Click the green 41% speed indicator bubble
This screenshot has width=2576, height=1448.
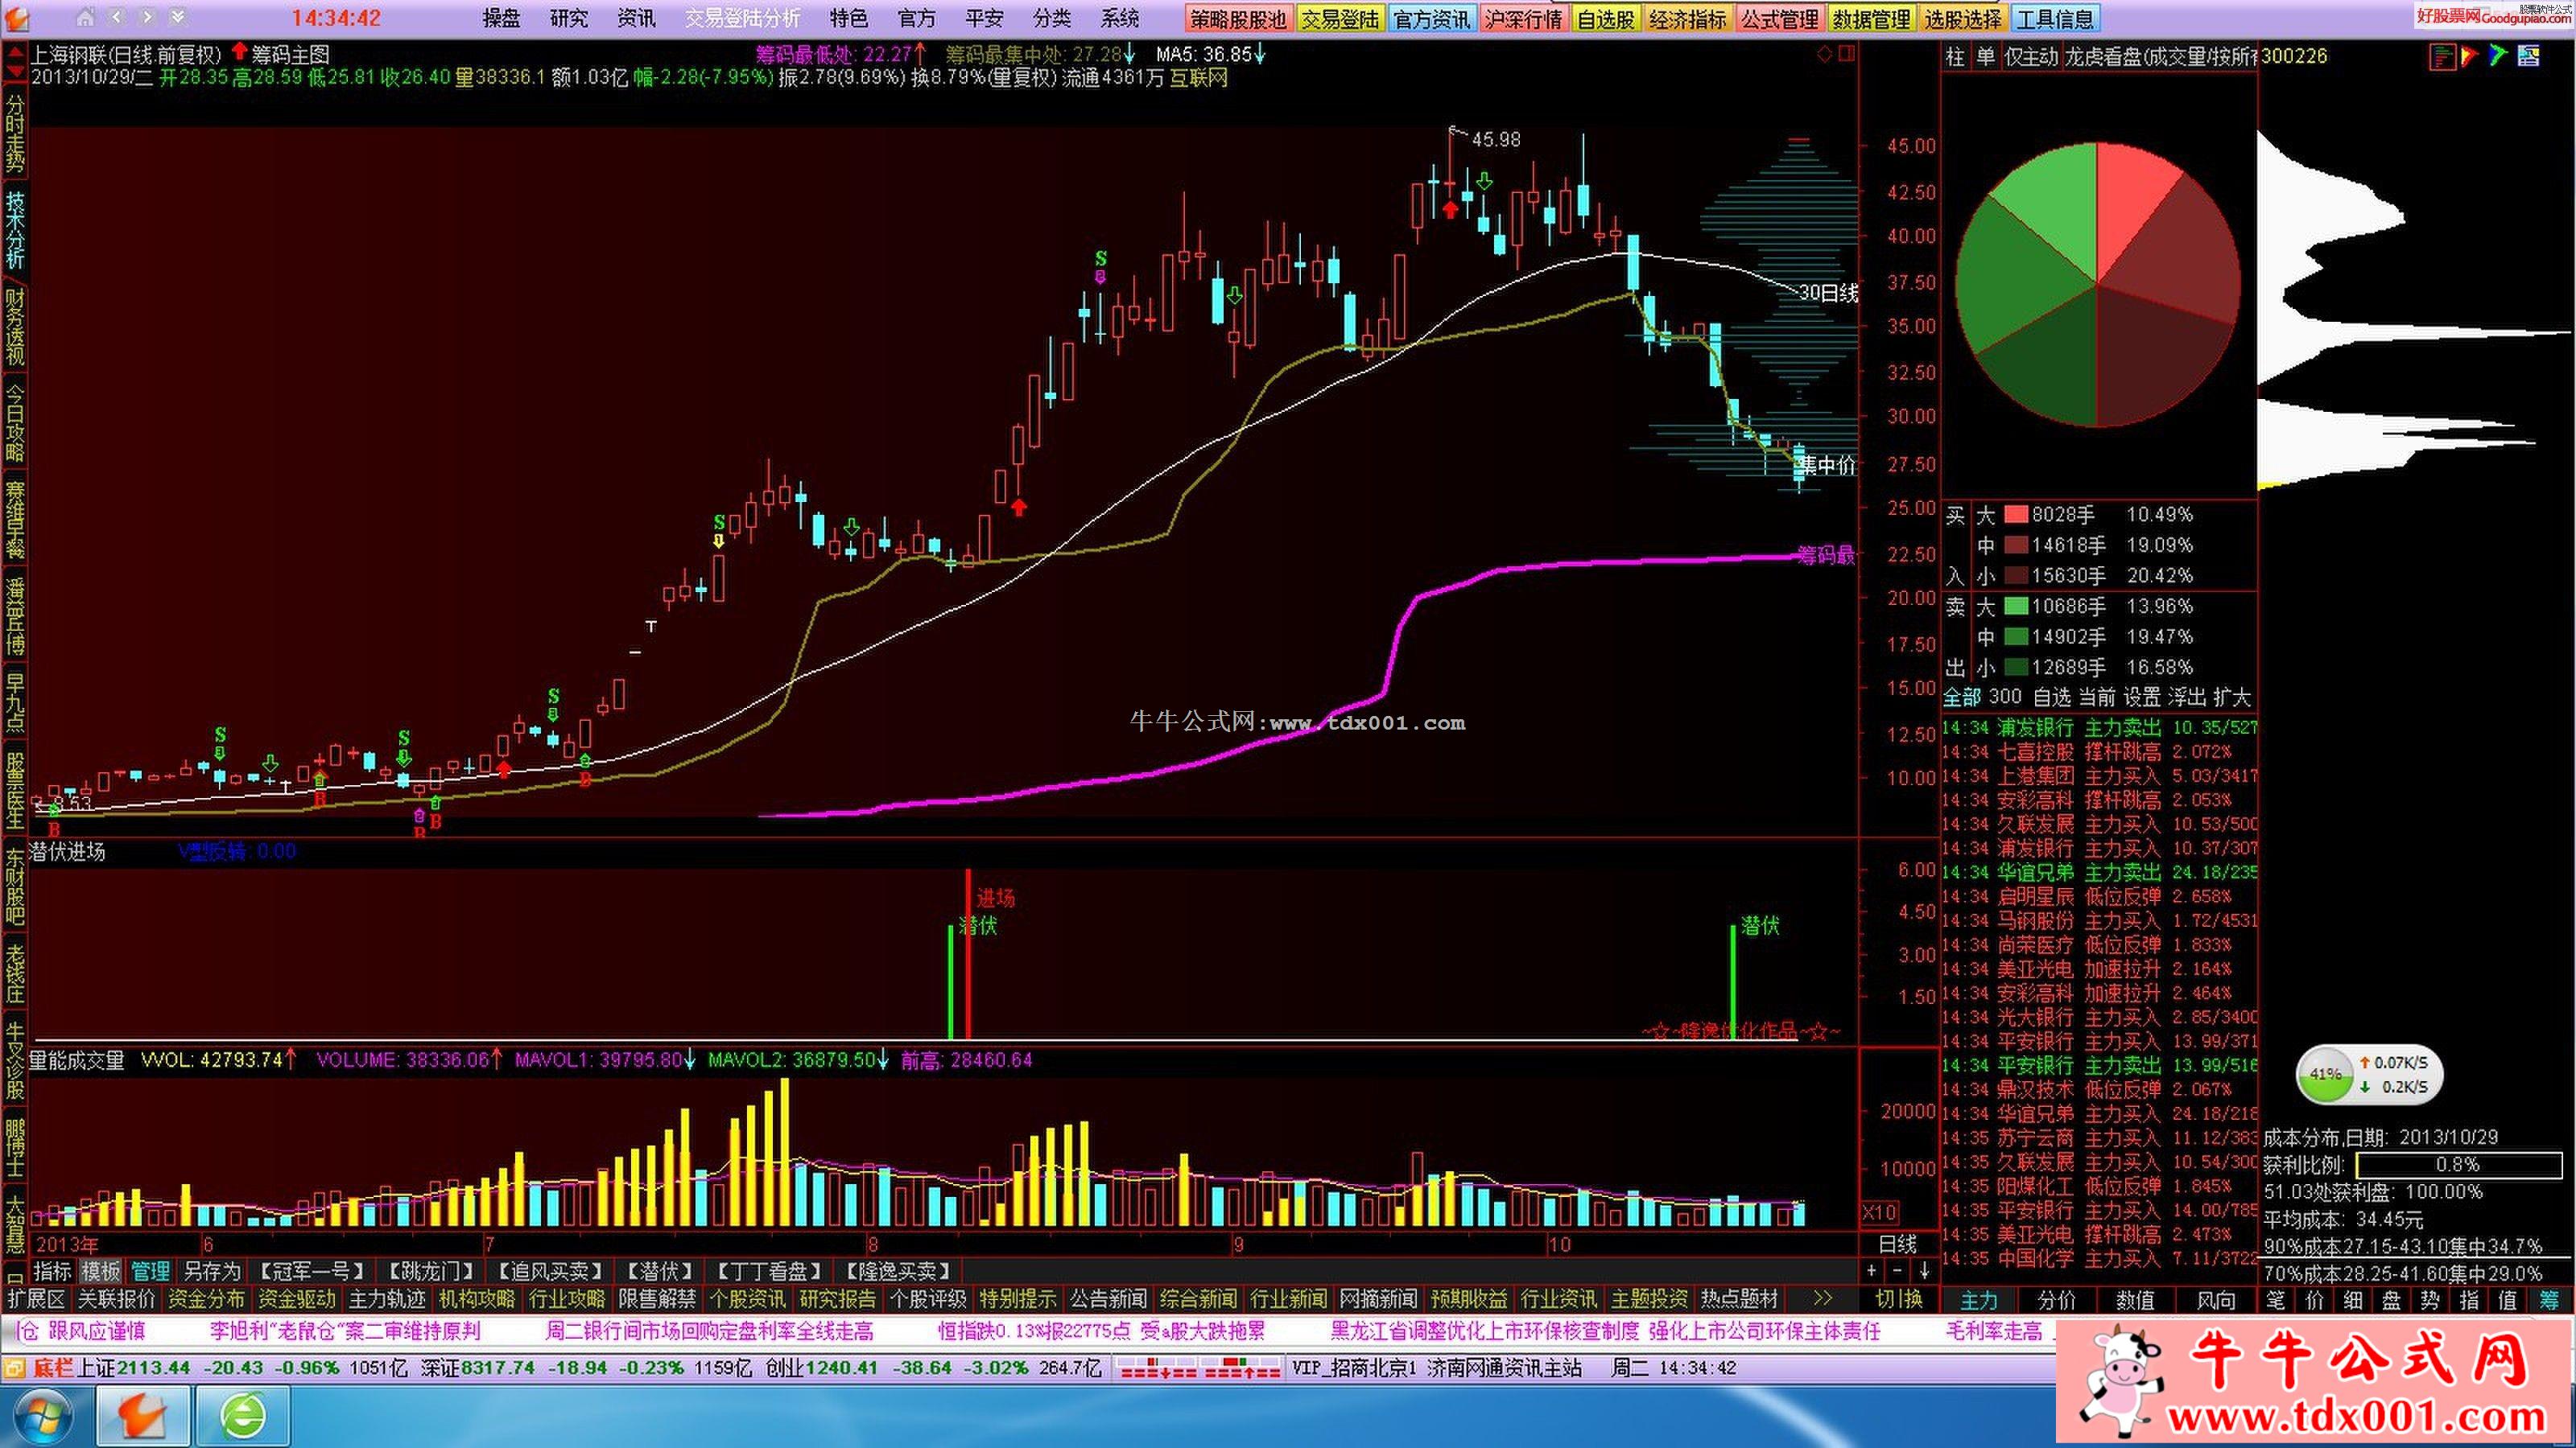[x=2324, y=1074]
